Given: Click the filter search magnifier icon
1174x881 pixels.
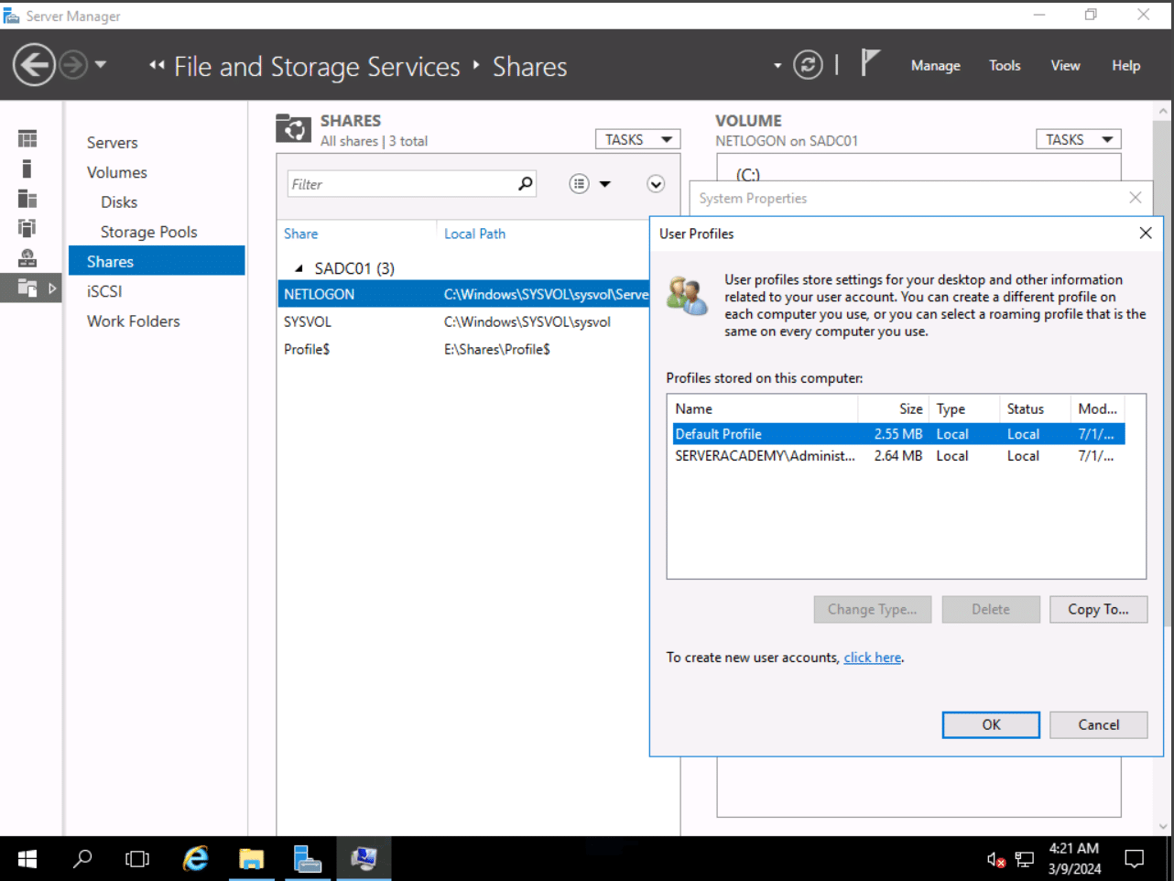Looking at the screenshot, I should [525, 184].
